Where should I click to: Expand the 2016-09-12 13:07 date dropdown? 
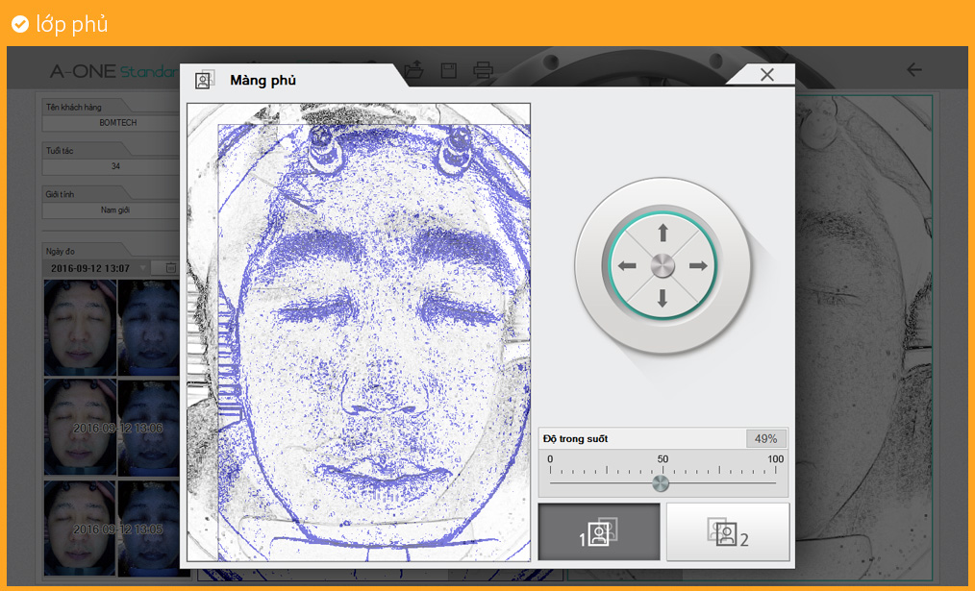pyautogui.click(x=144, y=268)
